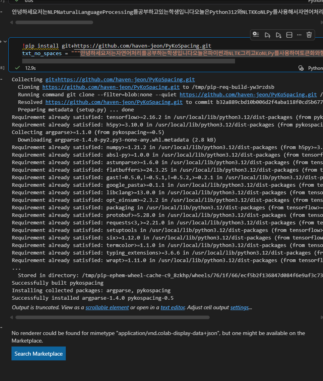323x381 pixels.
Task: Click the kernel suggestion icon beside Python label
Action: coord(301,68)
